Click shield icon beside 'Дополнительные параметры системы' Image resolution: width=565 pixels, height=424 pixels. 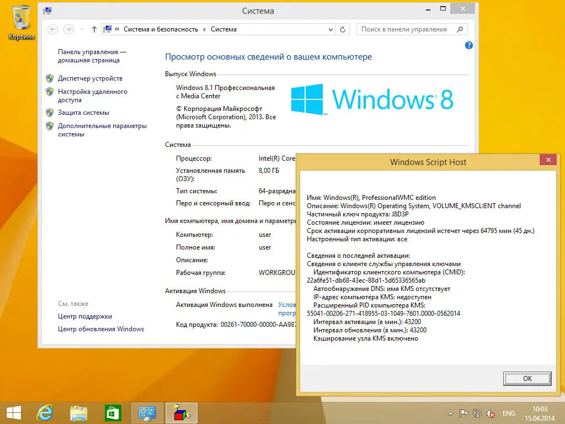50,126
